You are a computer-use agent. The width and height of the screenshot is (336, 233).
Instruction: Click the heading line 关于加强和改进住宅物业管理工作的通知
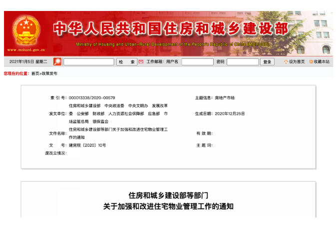click(168, 206)
